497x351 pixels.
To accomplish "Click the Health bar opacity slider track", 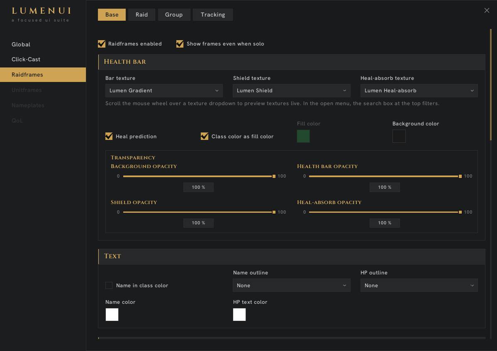I will [x=385, y=176].
